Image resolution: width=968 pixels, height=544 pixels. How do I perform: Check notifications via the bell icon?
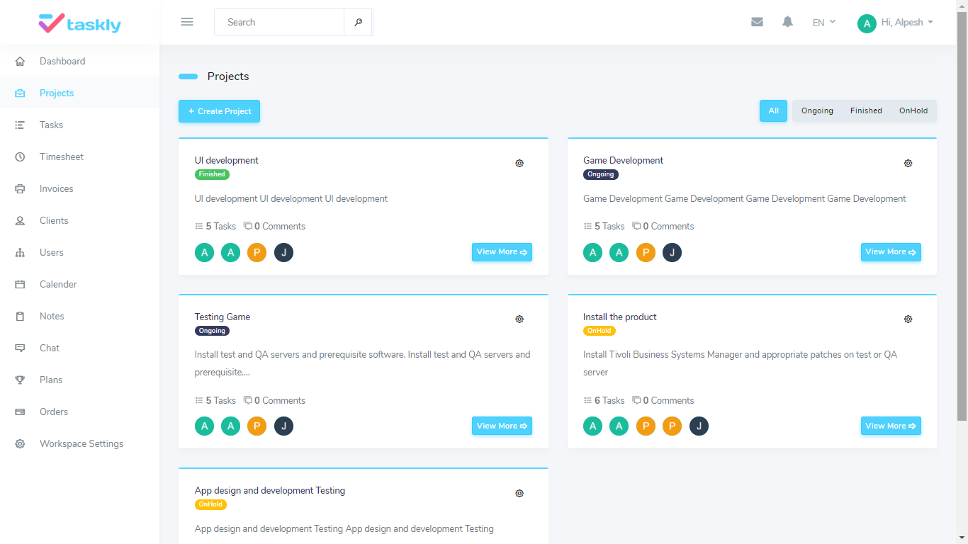coord(787,22)
